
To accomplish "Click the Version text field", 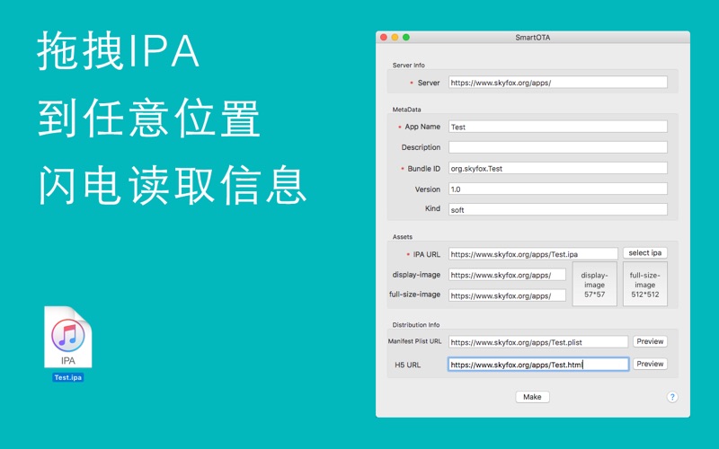I will coord(557,189).
